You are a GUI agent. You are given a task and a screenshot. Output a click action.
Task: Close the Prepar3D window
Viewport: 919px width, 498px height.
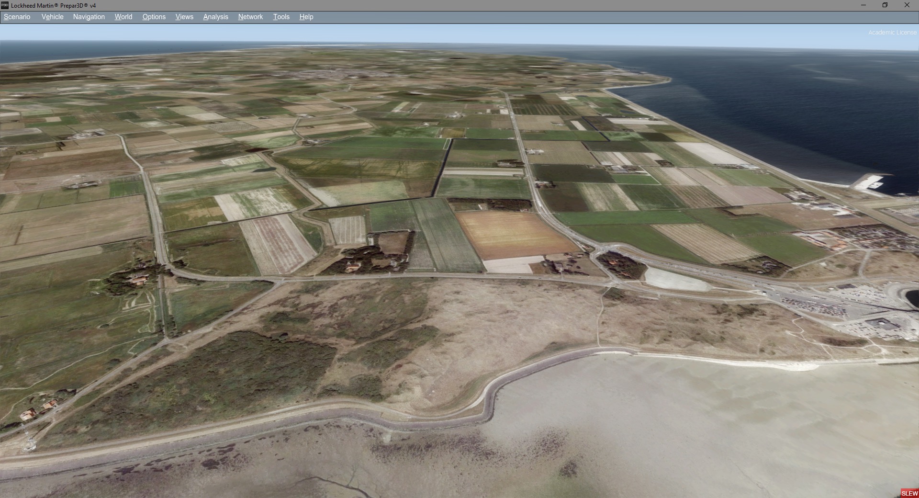point(907,5)
